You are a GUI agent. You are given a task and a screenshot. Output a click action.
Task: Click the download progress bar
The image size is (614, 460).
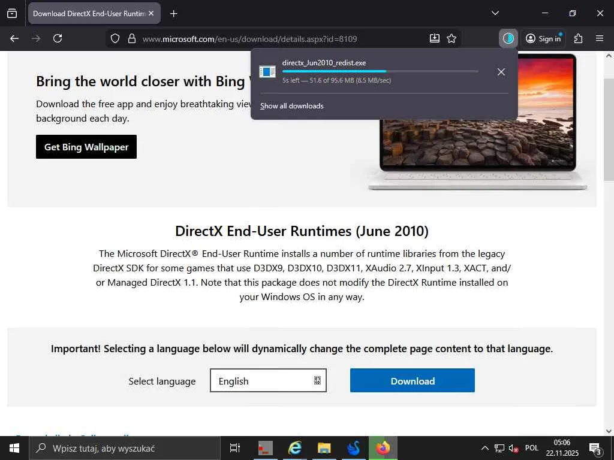coord(380,71)
